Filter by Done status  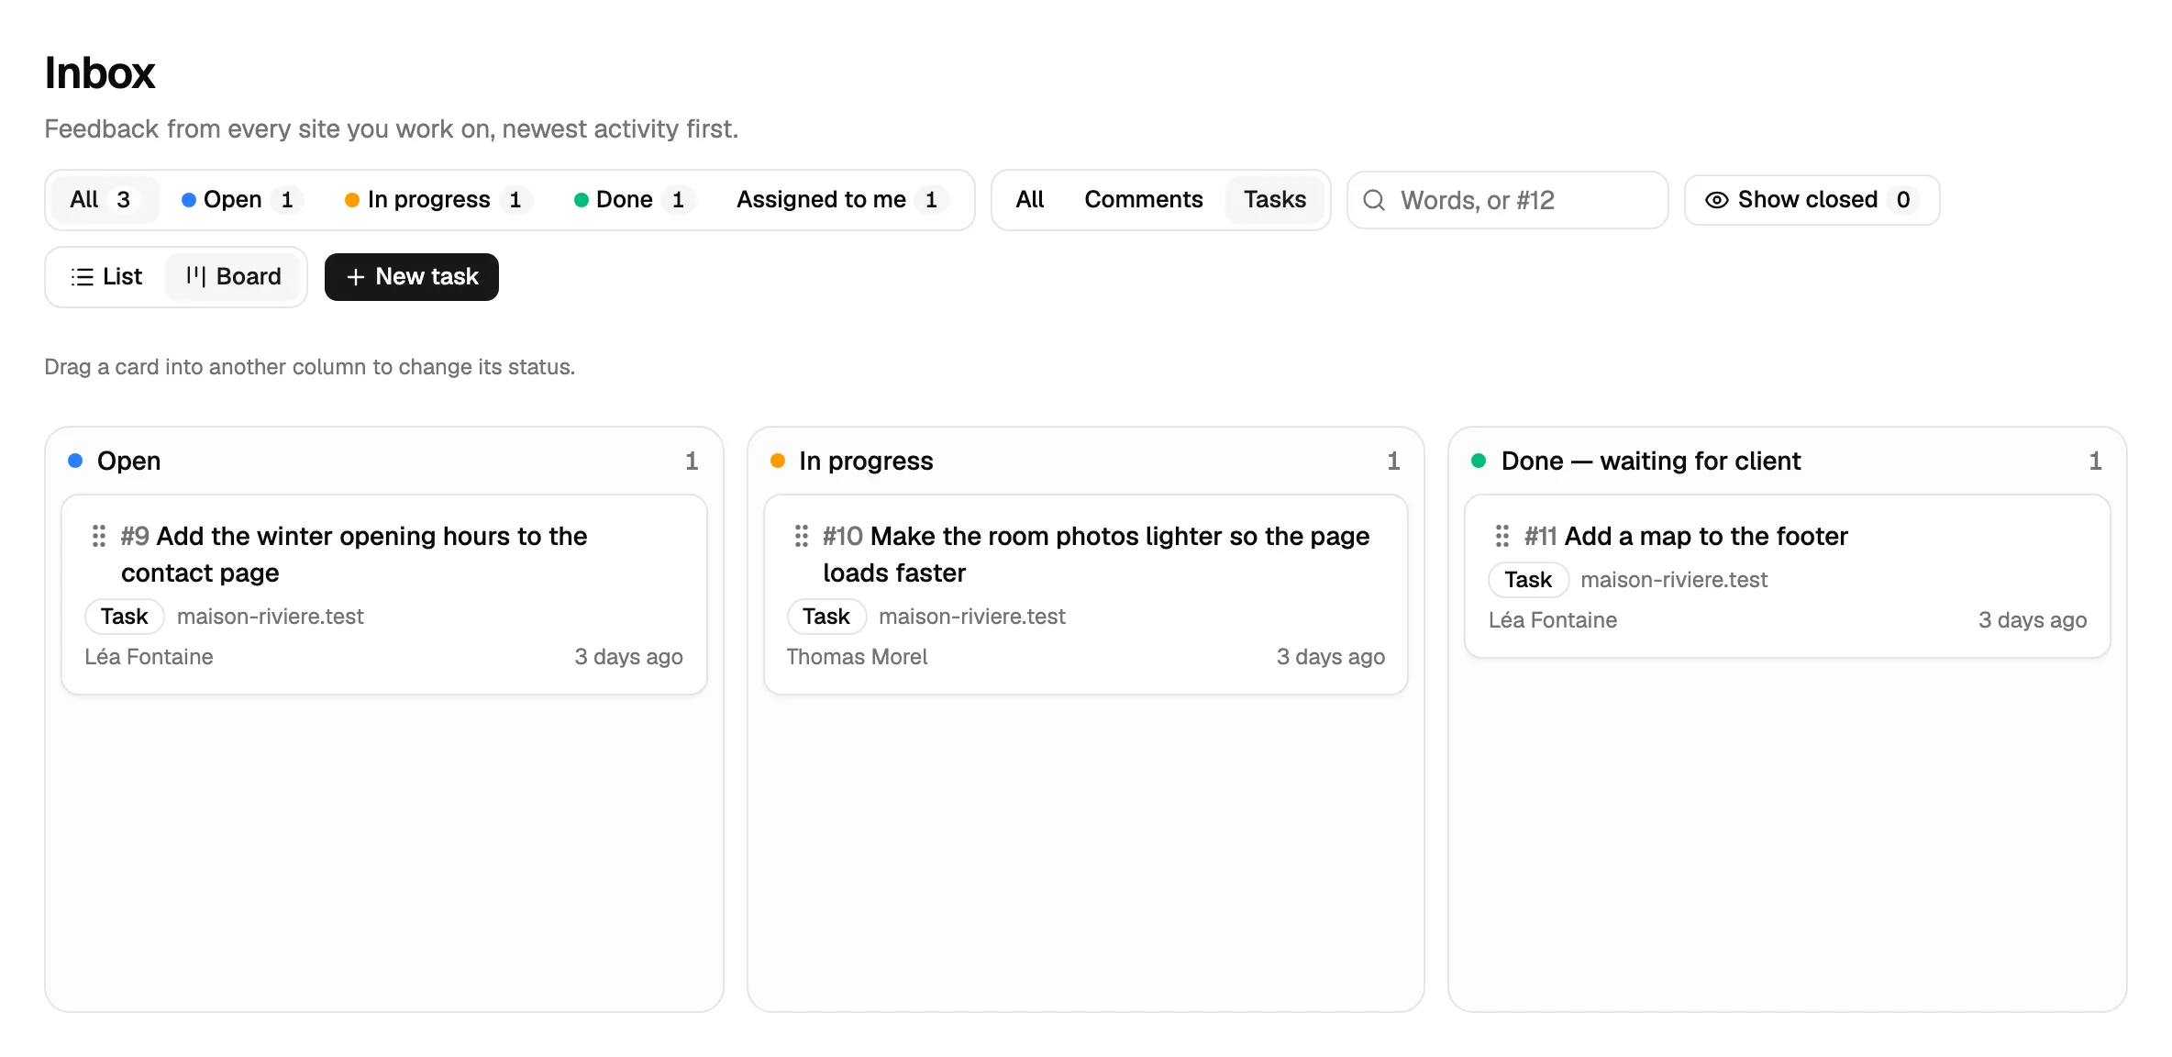[x=633, y=200]
